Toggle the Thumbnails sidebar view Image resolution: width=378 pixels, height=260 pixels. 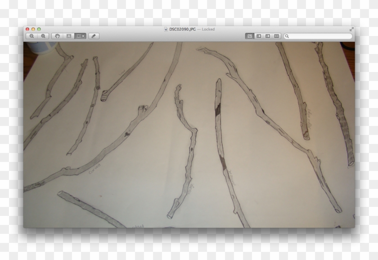[x=258, y=36]
